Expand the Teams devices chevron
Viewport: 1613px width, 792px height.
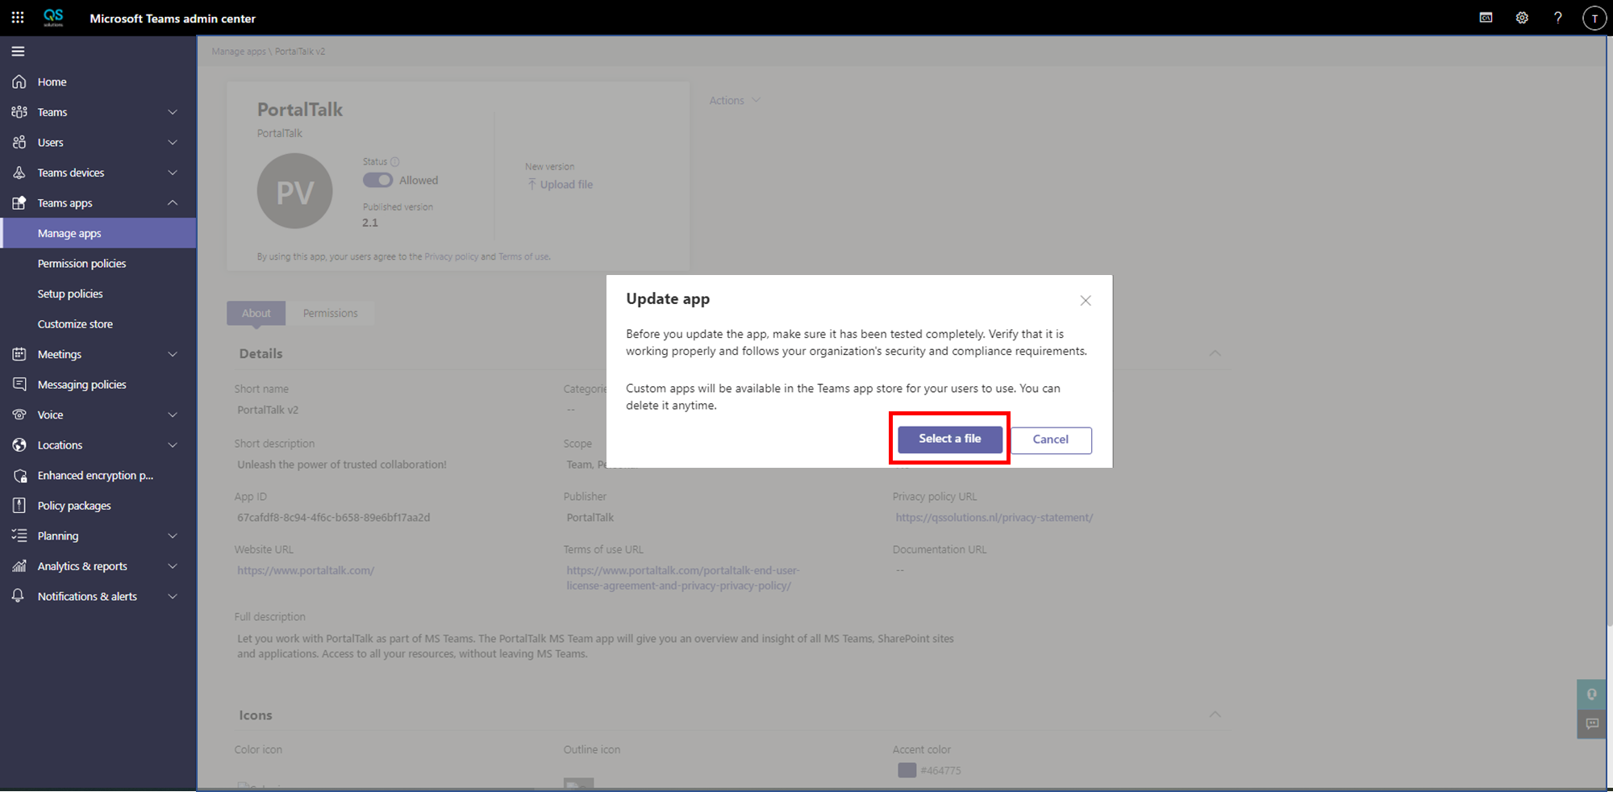click(173, 173)
